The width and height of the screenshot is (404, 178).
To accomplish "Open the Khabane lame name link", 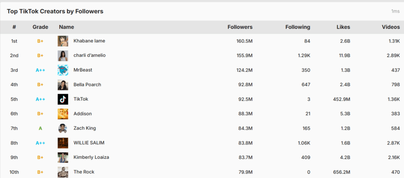I will (89, 41).
